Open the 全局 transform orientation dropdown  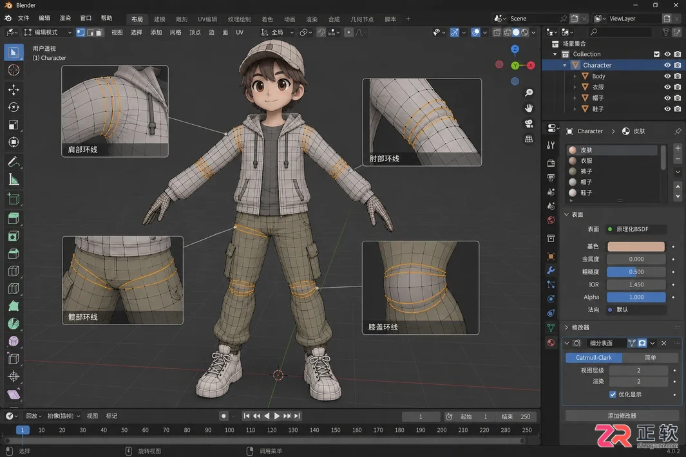278,32
